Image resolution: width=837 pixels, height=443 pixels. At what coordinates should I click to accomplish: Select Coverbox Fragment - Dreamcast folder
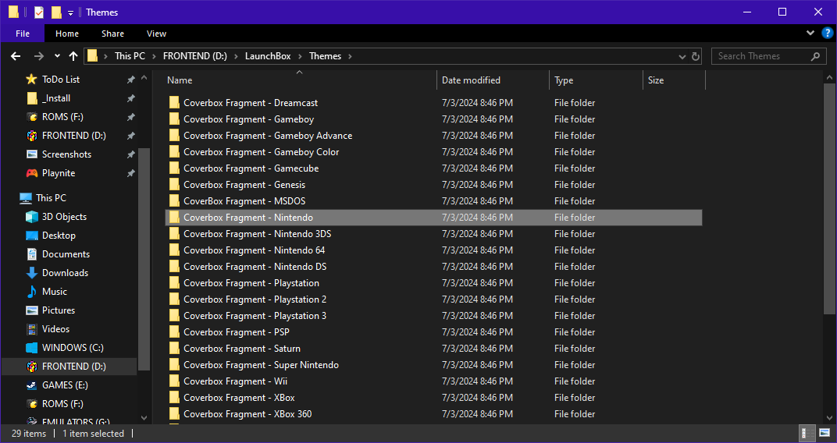434,103
